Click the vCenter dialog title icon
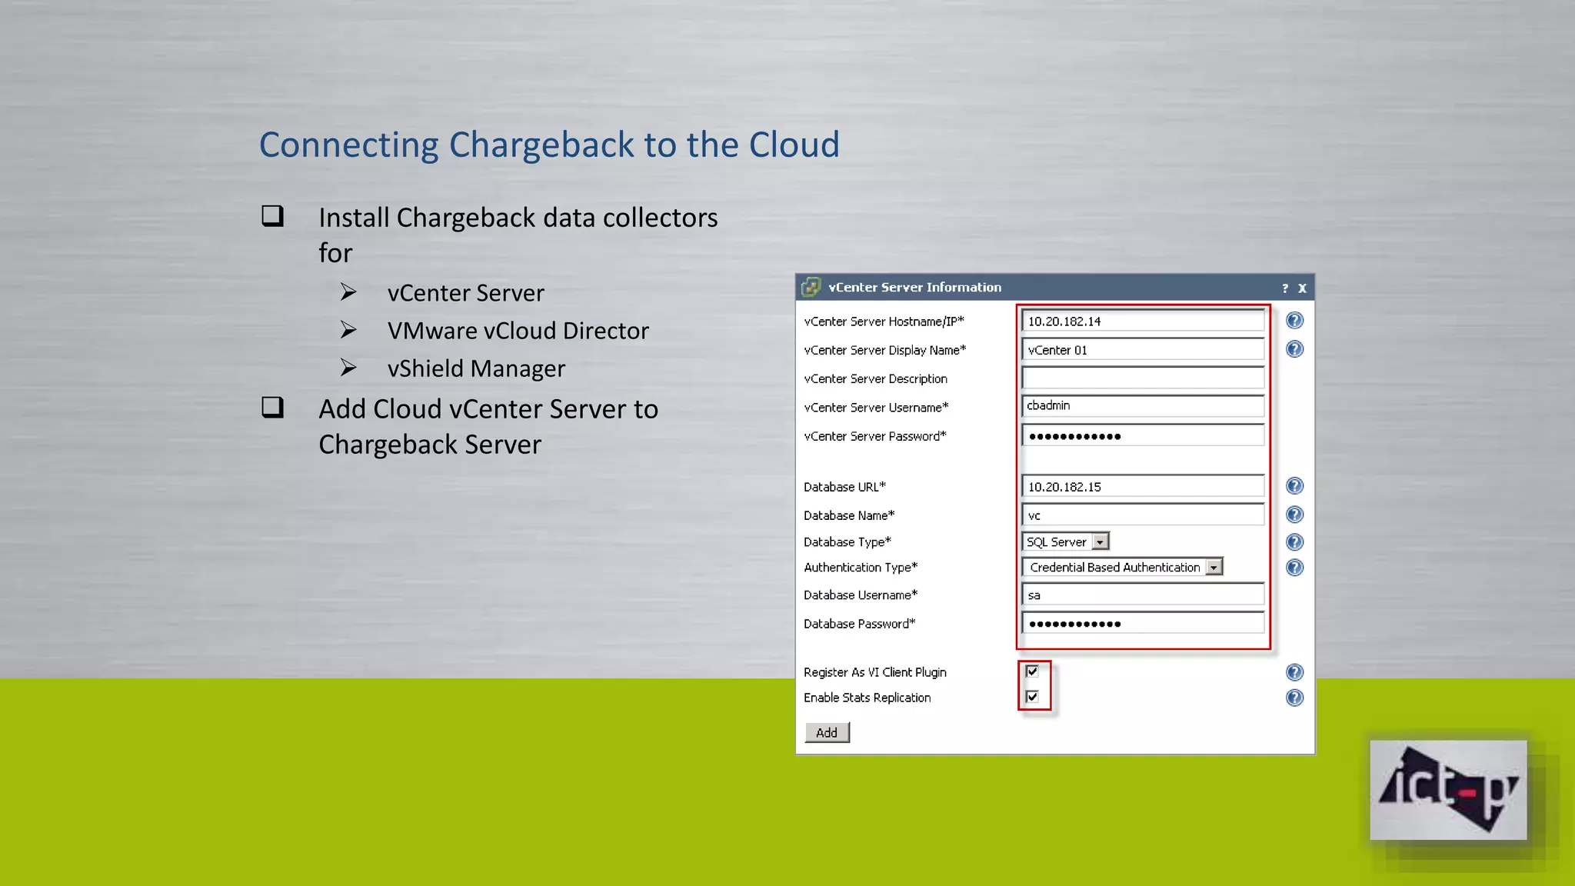1575x886 pixels. tap(811, 287)
